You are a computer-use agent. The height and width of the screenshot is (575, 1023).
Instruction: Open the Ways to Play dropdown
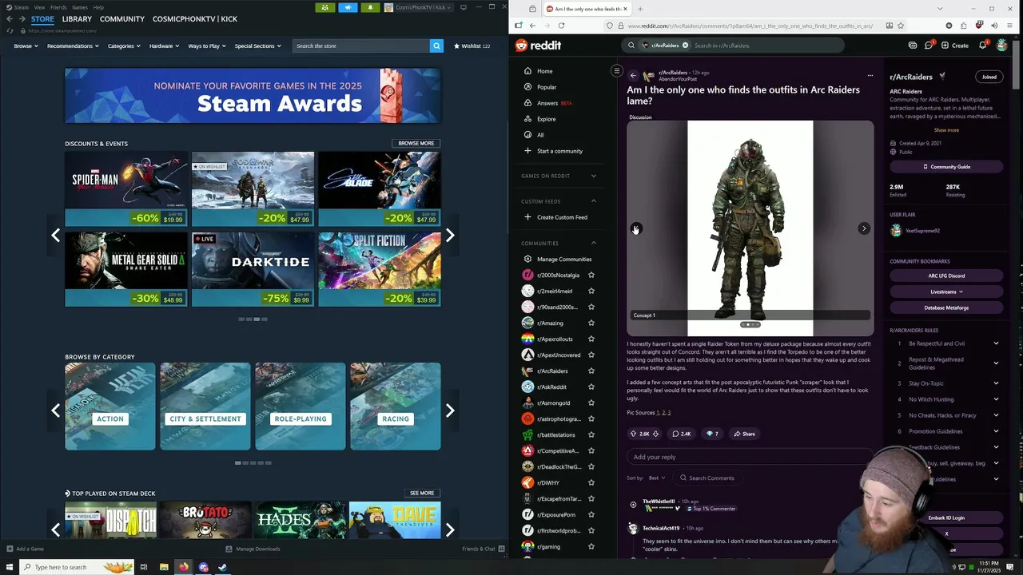coord(207,46)
